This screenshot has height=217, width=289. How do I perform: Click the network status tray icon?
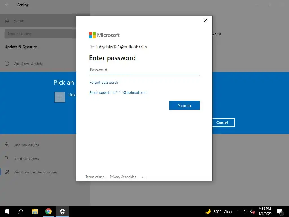(246, 211)
